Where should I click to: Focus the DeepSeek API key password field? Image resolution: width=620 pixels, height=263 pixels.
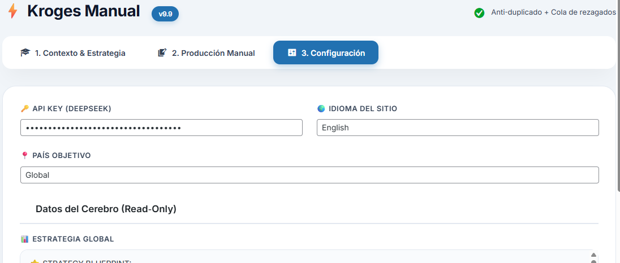161,128
